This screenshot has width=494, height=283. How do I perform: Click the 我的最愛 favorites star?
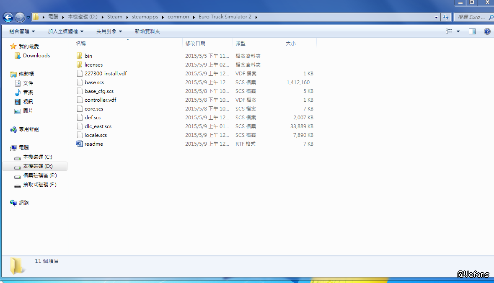13,46
